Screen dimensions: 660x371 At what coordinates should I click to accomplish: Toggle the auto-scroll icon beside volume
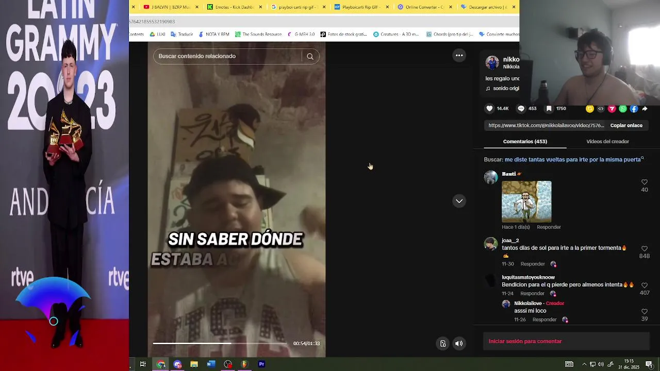click(x=442, y=344)
